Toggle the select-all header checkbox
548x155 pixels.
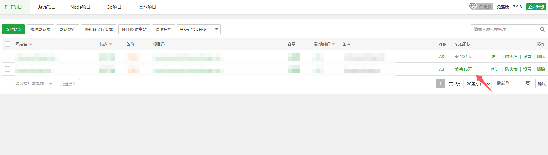pyautogui.click(x=7, y=44)
